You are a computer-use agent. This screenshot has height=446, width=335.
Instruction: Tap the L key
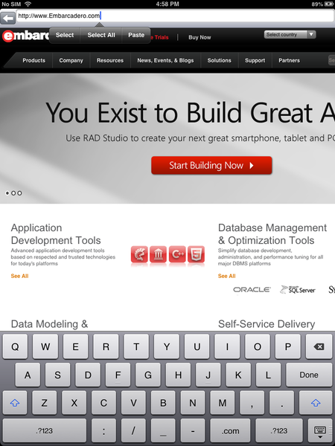[268, 375]
